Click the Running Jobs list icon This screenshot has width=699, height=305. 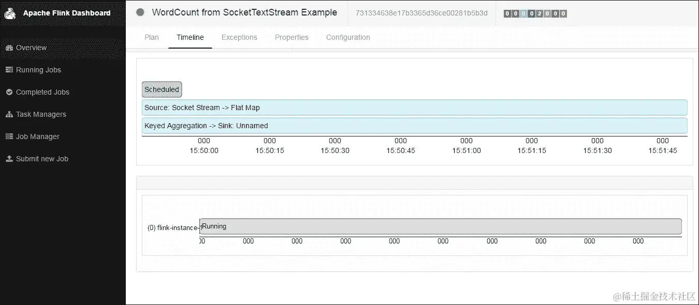point(9,70)
